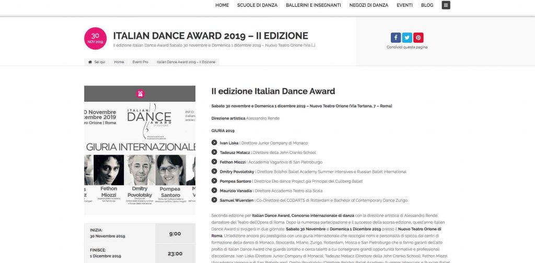Click Pompea Santoro's photo in the poster
535x263 pixels.
[171, 170]
